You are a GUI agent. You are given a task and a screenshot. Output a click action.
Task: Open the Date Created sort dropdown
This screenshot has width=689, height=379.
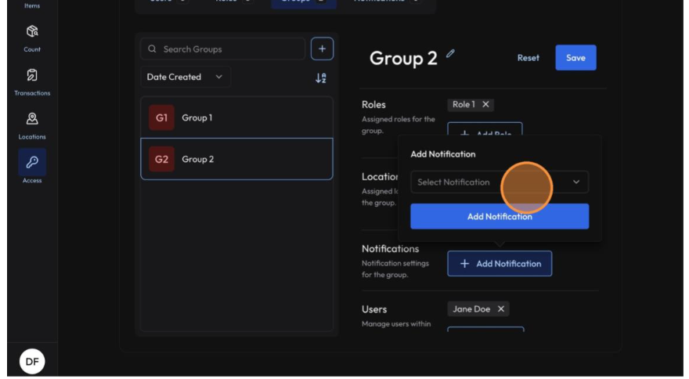tap(185, 77)
